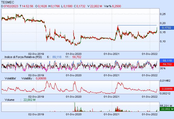Click the close price 0,1732 in header
Screen dimensions: 174x119
[81, 6]
